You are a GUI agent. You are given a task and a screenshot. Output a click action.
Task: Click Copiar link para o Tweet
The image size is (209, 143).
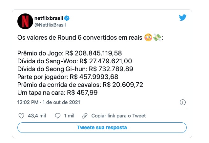pos(118,116)
